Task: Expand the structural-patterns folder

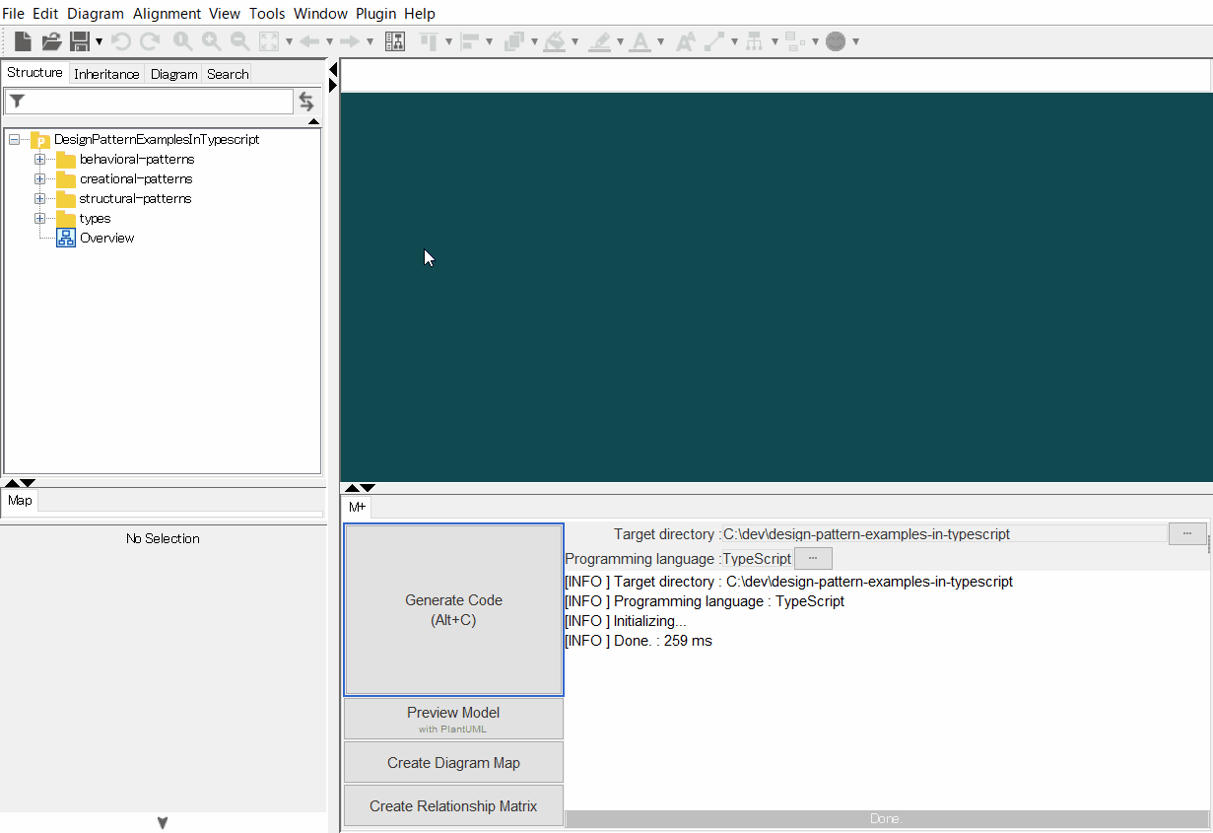Action: click(x=39, y=199)
